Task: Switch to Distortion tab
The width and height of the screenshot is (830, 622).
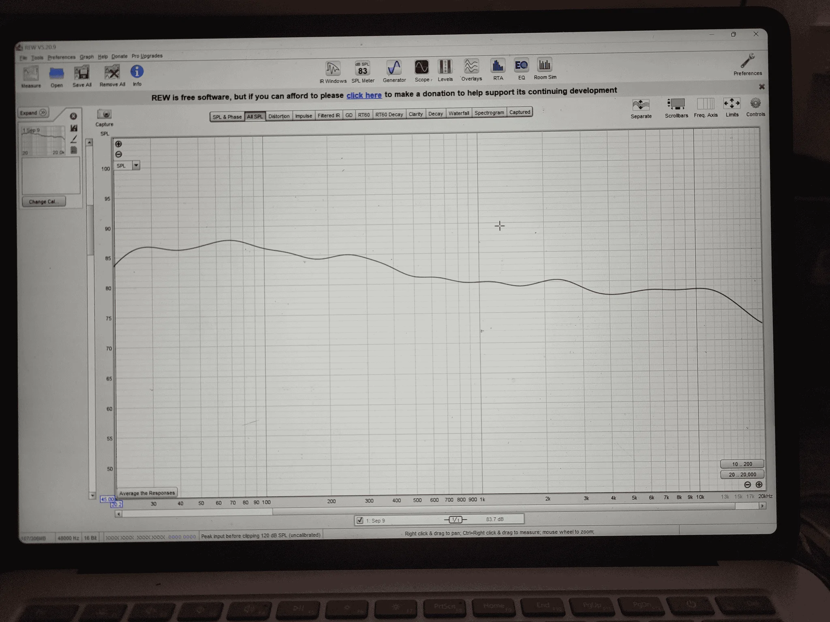Action: pyautogui.click(x=279, y=116)
